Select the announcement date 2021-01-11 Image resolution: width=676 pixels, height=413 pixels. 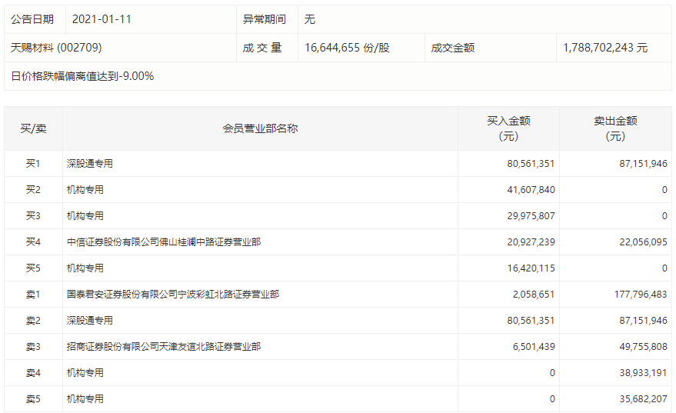tap(102, 19)
